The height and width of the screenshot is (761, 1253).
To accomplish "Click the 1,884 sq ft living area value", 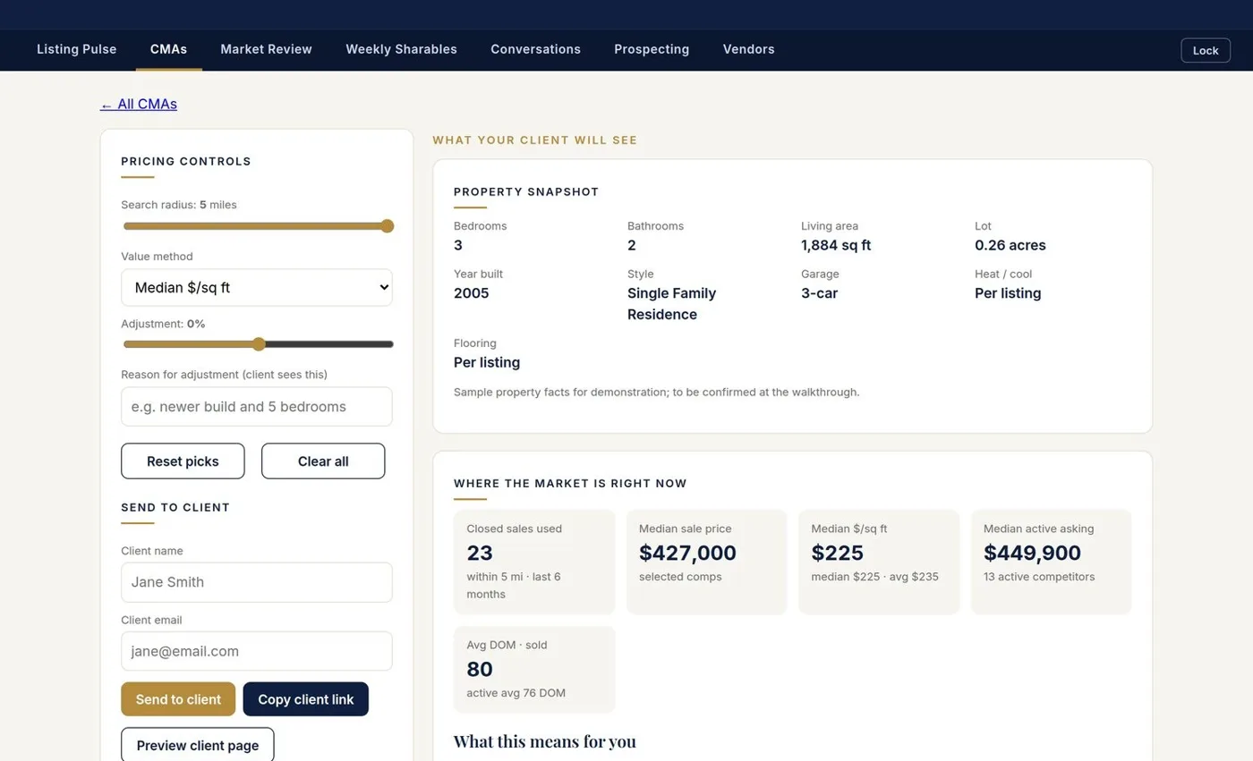I will pyautogui.click(x=836, y=245).
